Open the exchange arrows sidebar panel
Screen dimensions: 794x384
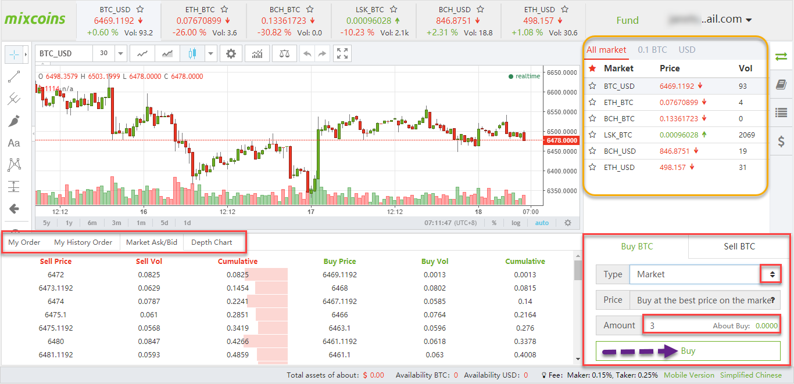coord(781,56)
